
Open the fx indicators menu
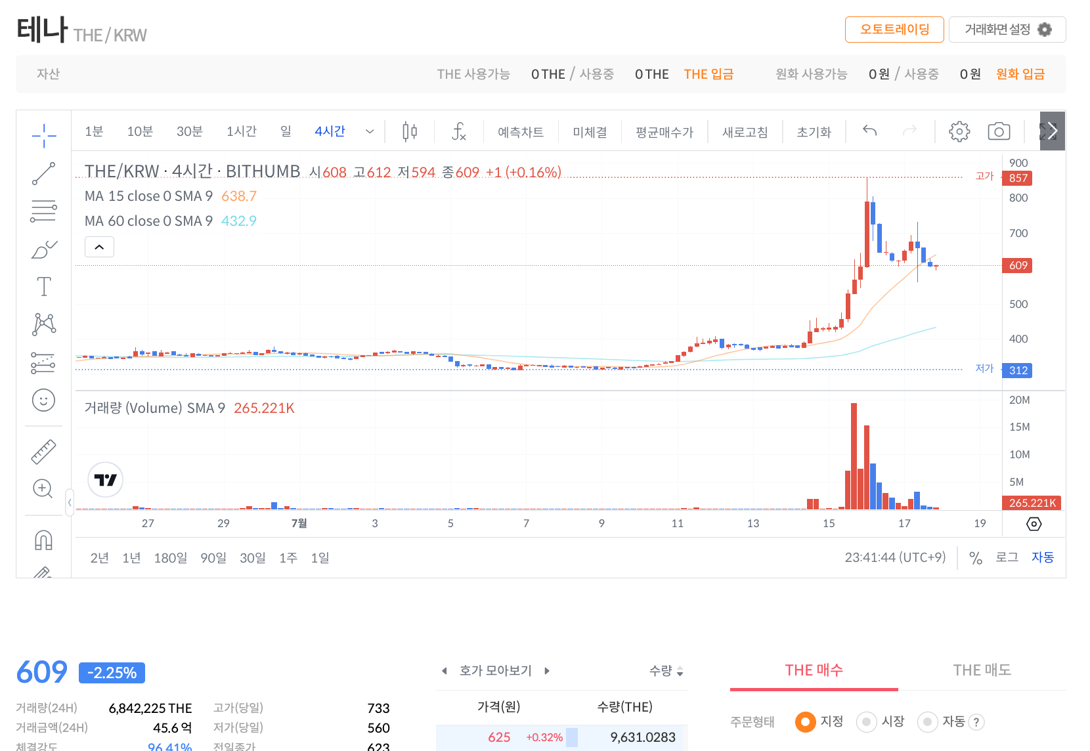click(x=459, y=131)
